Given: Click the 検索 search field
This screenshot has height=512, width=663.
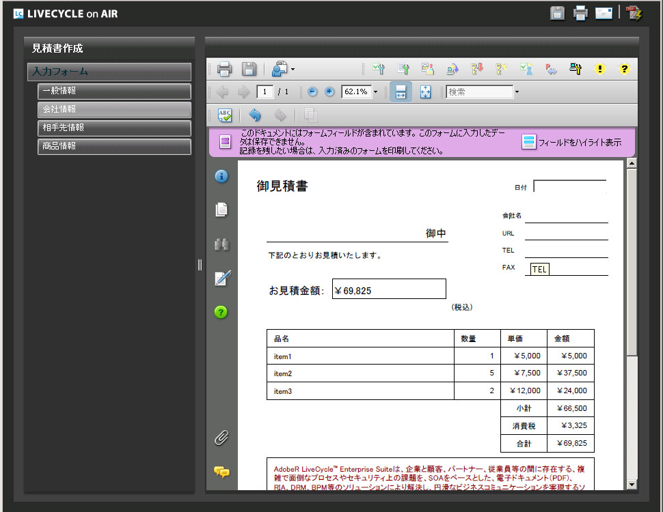Looking at the screenshot, I should (480, 91).
